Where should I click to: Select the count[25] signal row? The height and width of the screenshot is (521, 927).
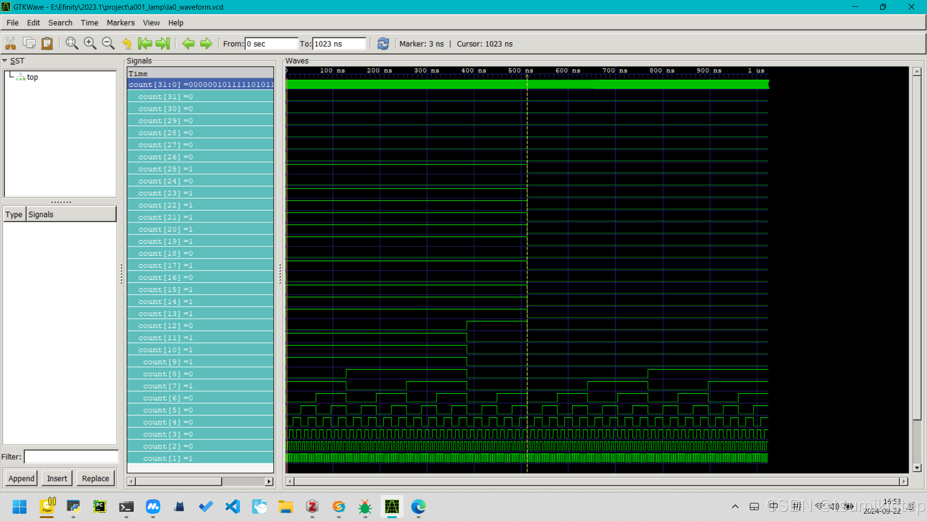coord(200,169)
